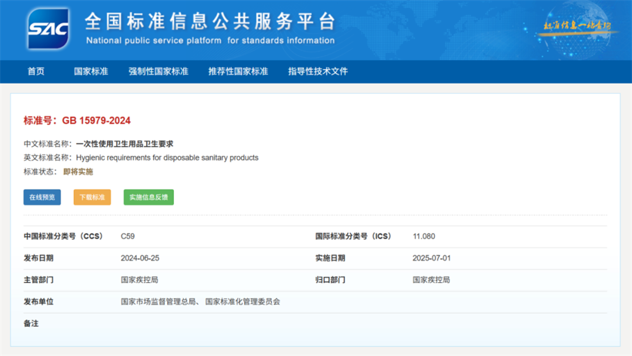632x356 pixels.
Task: Click the golden 标准信息一站查询 slogan graphic
Action: [x=577, y=26]
